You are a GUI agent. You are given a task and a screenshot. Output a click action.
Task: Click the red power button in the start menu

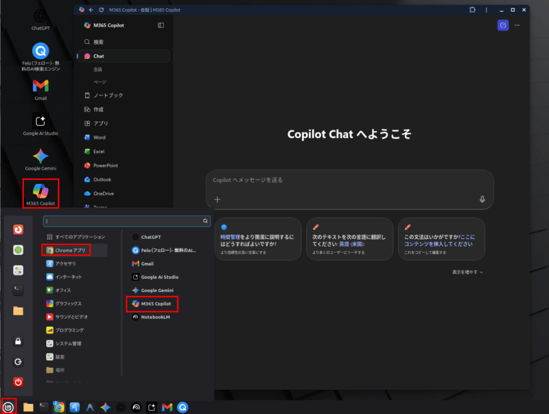click(19, 381)
